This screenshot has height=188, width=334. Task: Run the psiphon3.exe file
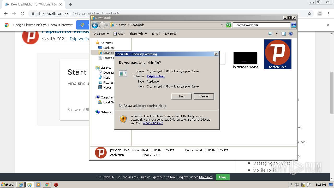point(182,96)
